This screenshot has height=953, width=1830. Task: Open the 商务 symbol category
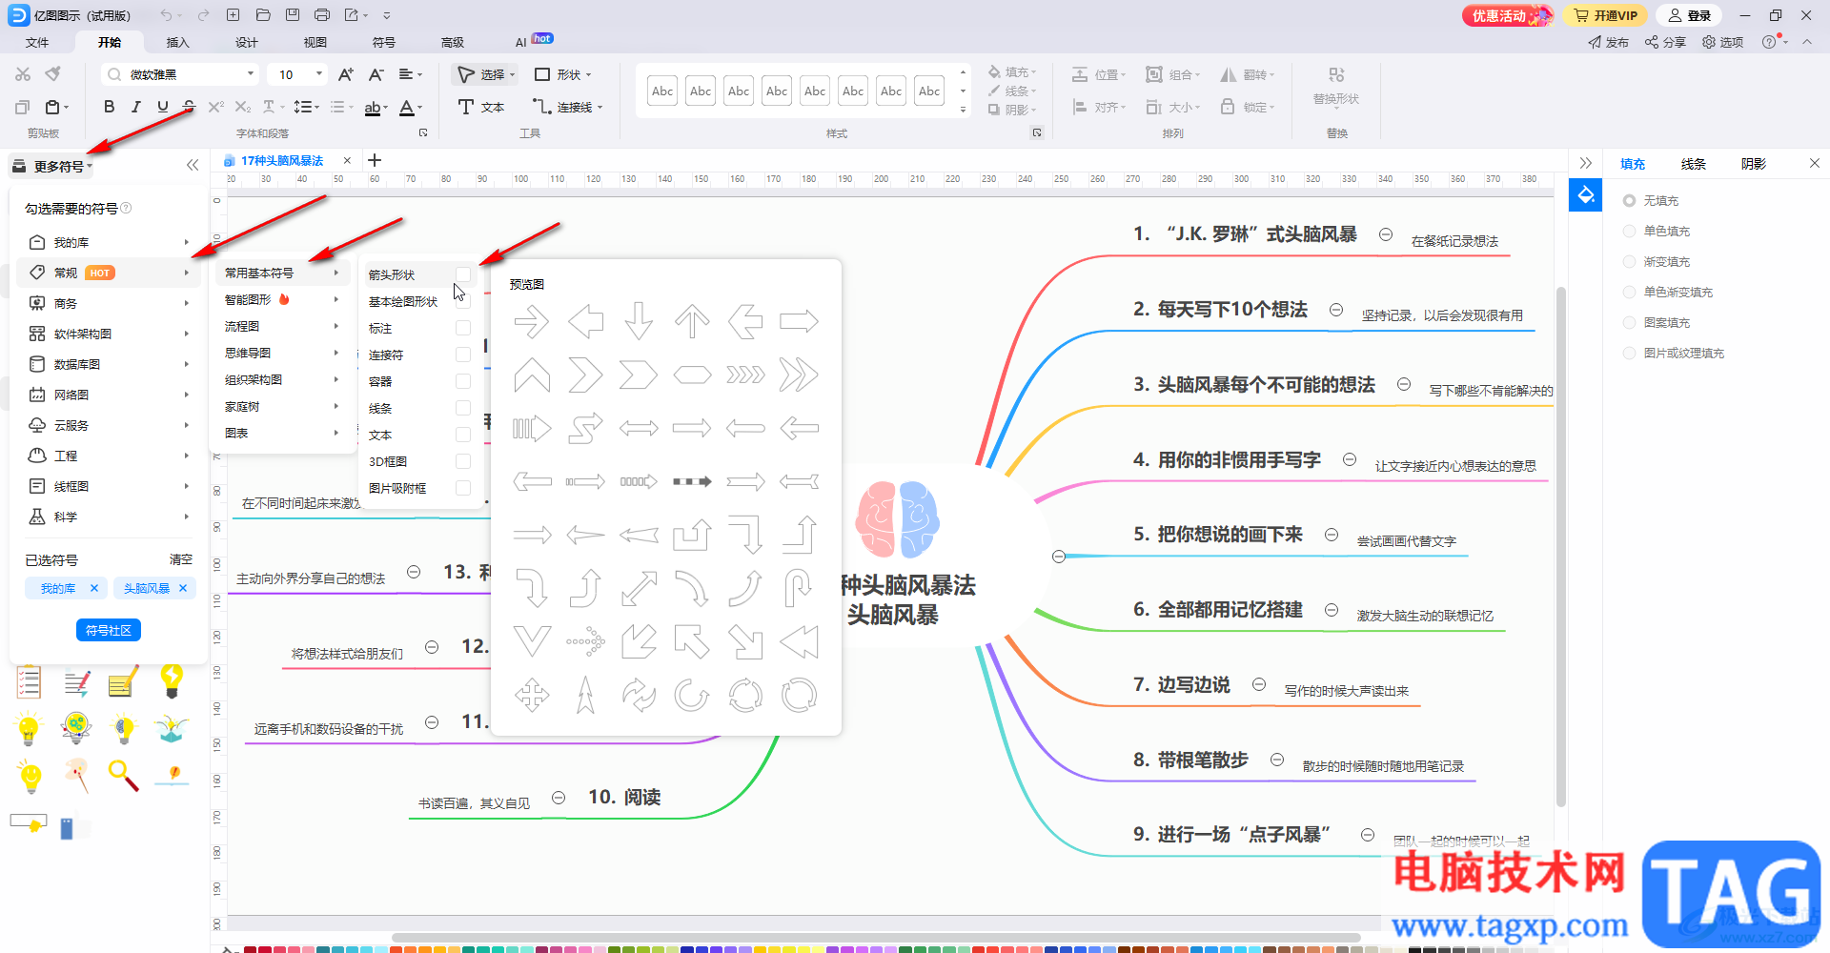[109, 303]
